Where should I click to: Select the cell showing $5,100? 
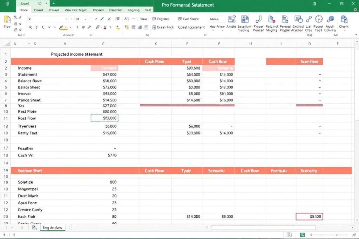pyautogui.click(x=310, y=216)
